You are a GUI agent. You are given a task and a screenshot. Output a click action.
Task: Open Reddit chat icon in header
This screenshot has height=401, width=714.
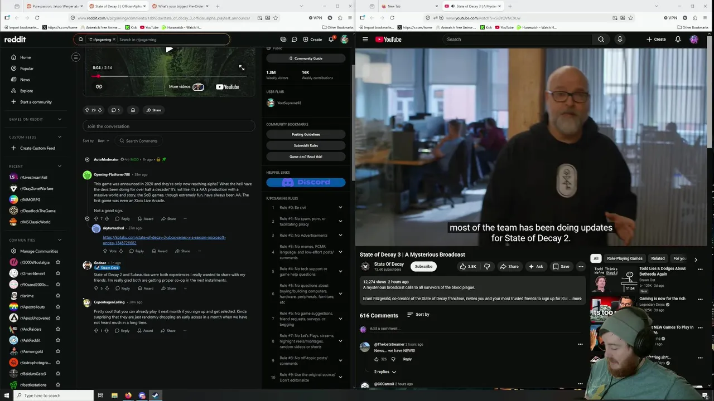click(294, 40)
